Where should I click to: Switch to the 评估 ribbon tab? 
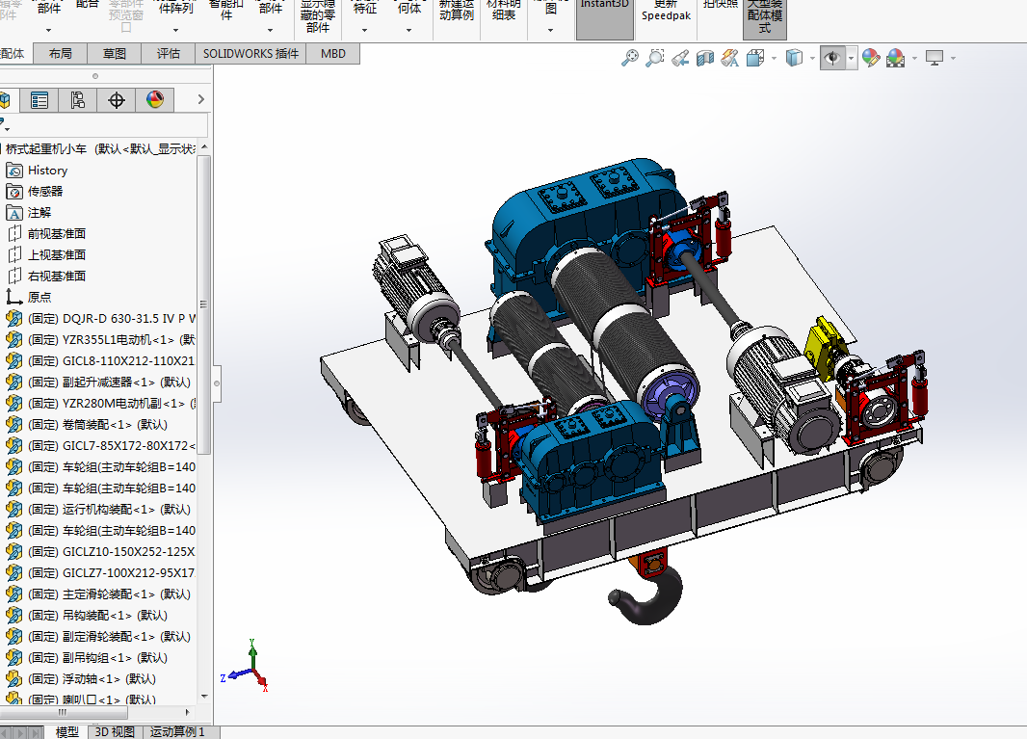(169, 54)
